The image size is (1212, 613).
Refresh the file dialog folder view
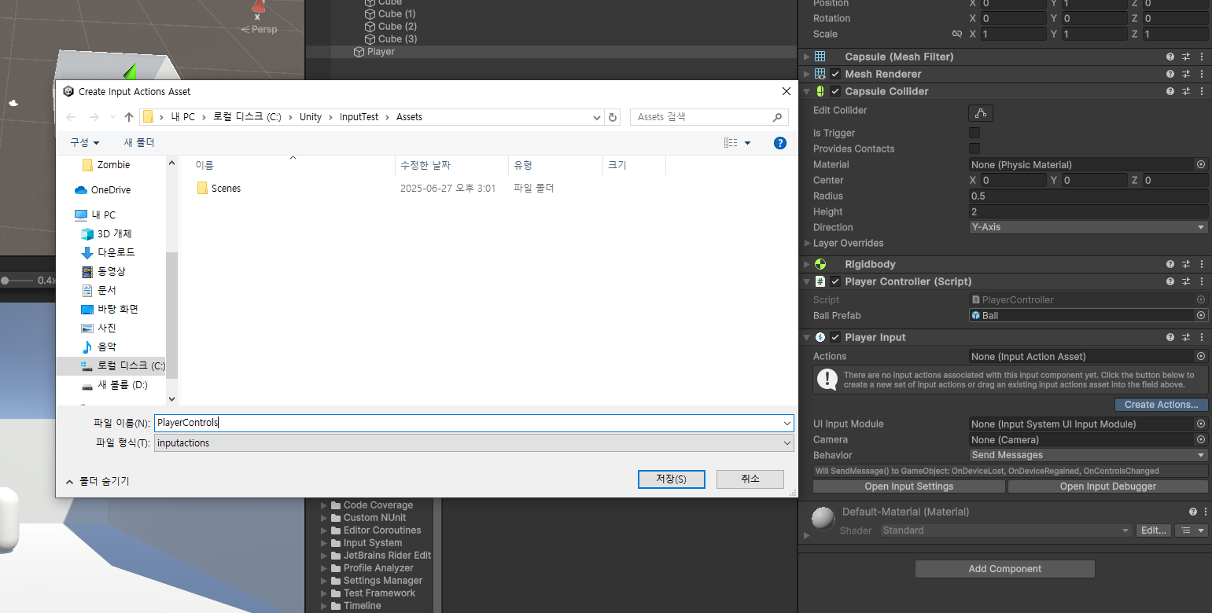coord(613,117)
